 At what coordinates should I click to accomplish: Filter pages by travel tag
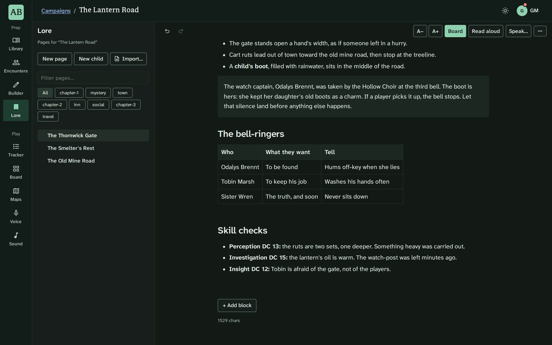click(48, 116)
